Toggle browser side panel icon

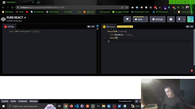[x=183, y=7]
